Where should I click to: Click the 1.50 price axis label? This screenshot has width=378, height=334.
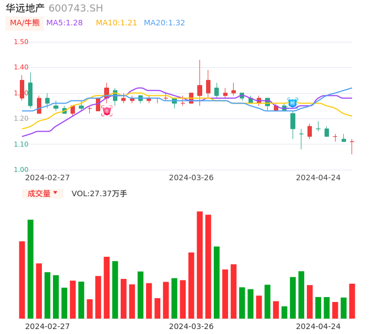point(21,42)
